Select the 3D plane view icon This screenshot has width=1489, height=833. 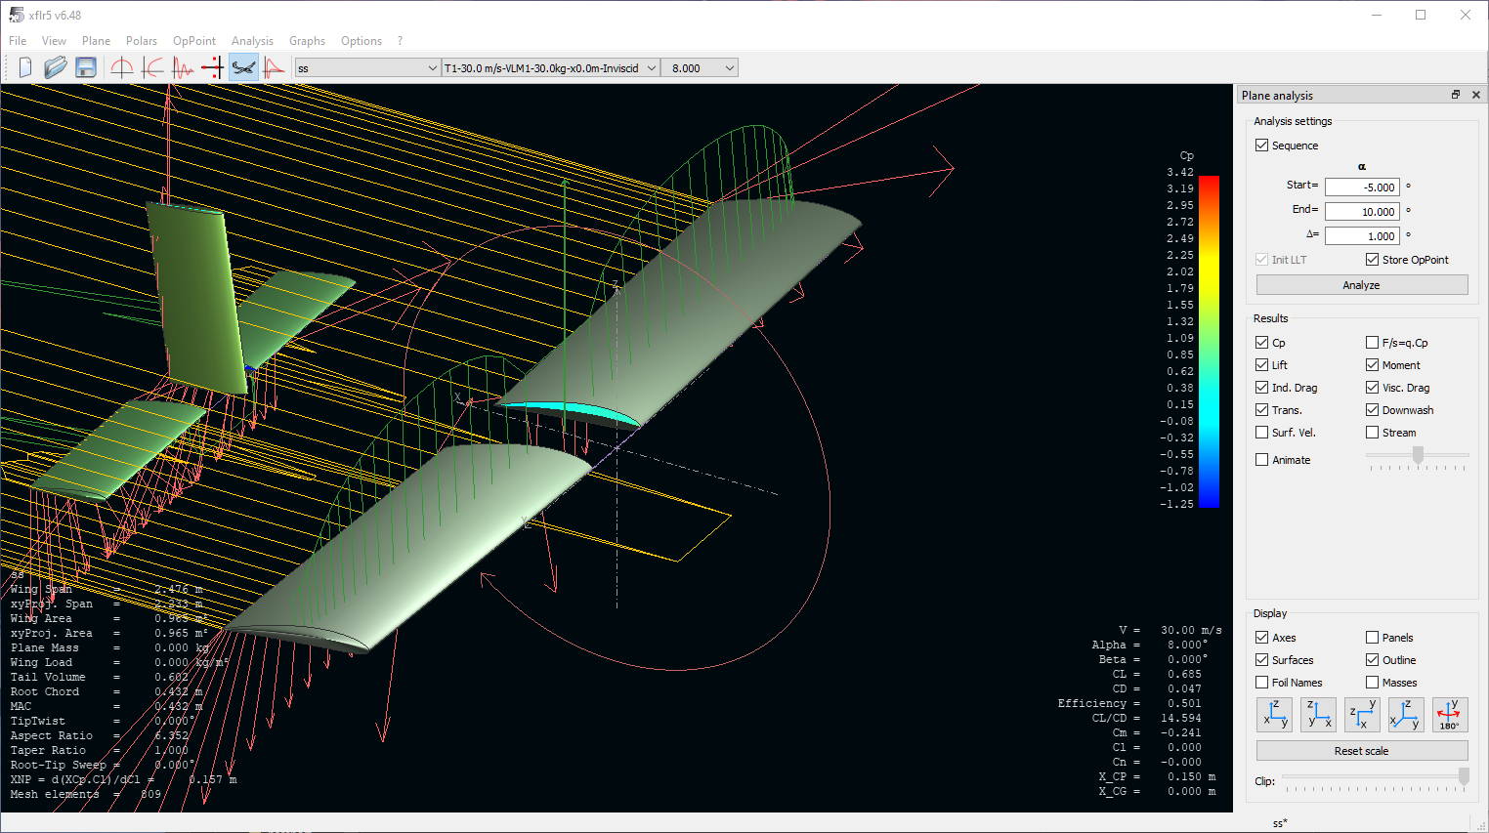point(243,67)
